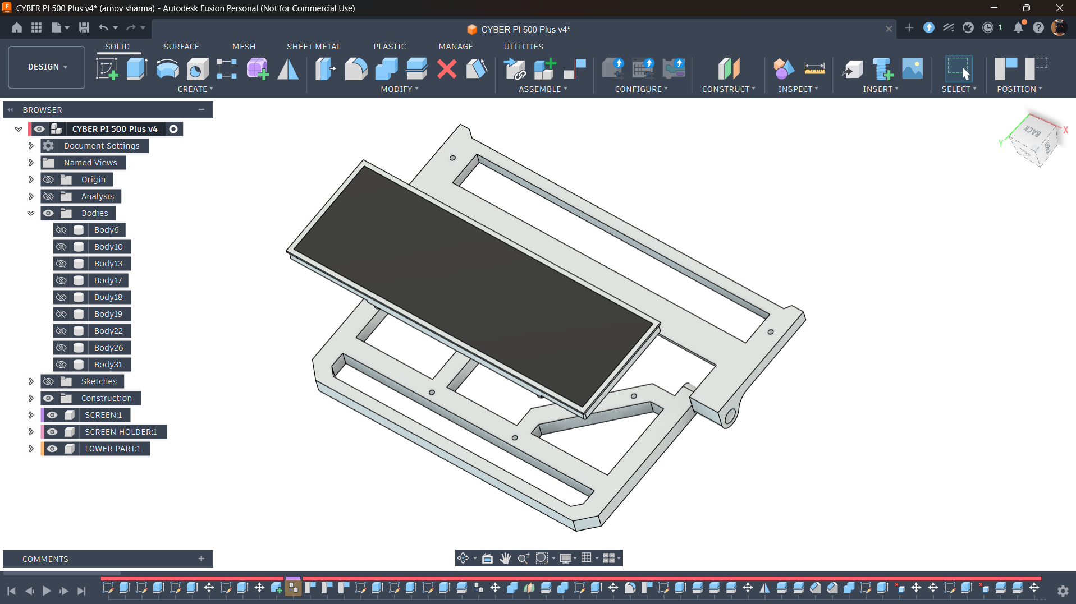Select the Revolve tool icon
The image size is (1076, 604).
point(167,69)
